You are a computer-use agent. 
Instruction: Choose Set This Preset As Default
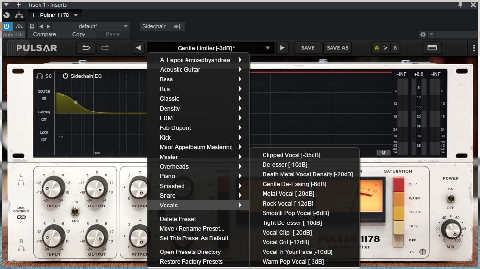coord(194,238)
